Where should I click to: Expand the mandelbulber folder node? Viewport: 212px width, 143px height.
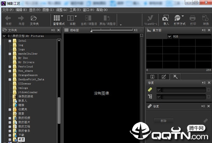coord(10,54)
